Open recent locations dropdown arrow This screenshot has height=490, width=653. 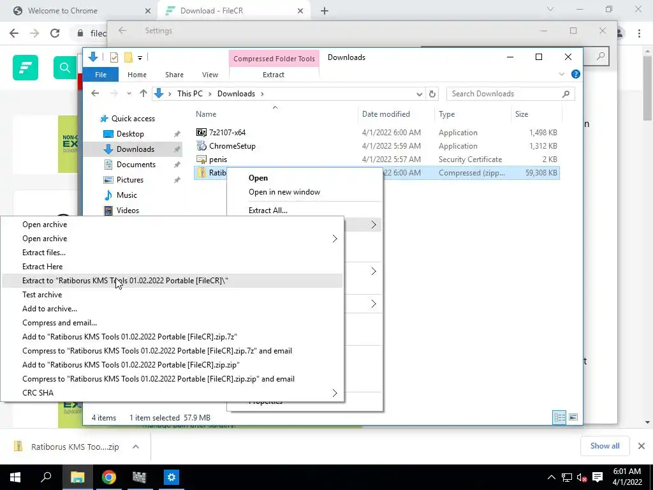pyautogui.click(x=129, y=94)
